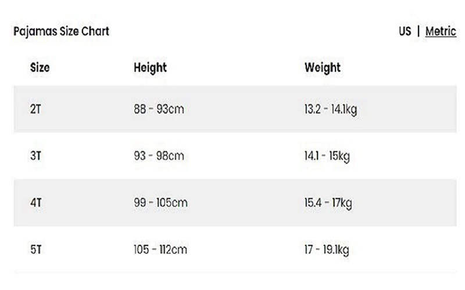465x290 pixels.
Task: Switch size chart to US units
Action: 405,31
